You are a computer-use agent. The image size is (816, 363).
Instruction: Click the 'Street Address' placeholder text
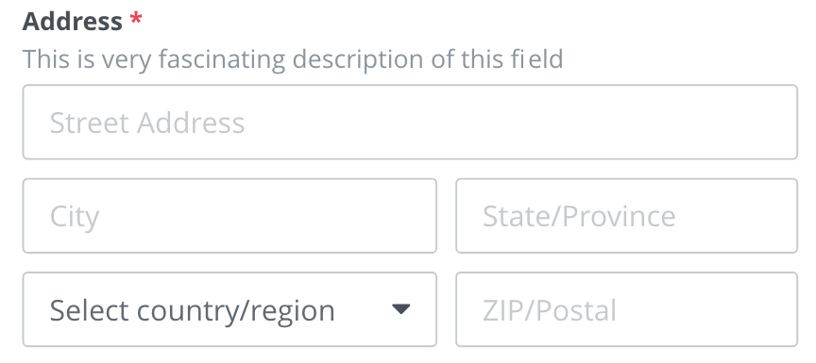tap(147, 124)
